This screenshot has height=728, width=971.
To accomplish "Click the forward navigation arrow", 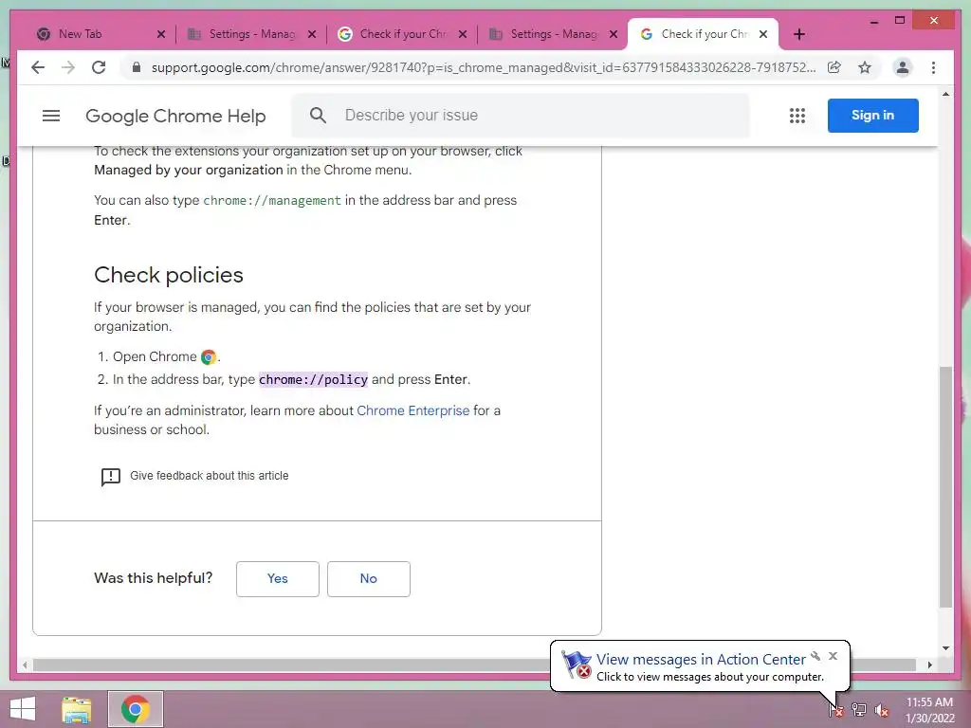I will pos(68,67).
